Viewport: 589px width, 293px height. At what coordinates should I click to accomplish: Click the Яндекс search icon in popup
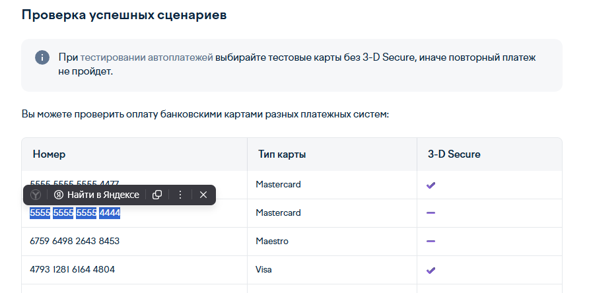point(58,195)
